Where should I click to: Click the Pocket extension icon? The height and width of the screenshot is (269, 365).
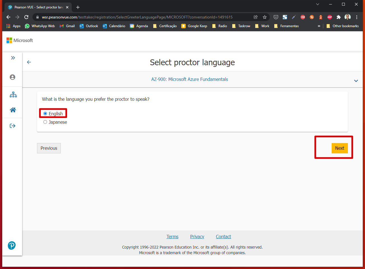pyautogui.click(x=276, y=17)
